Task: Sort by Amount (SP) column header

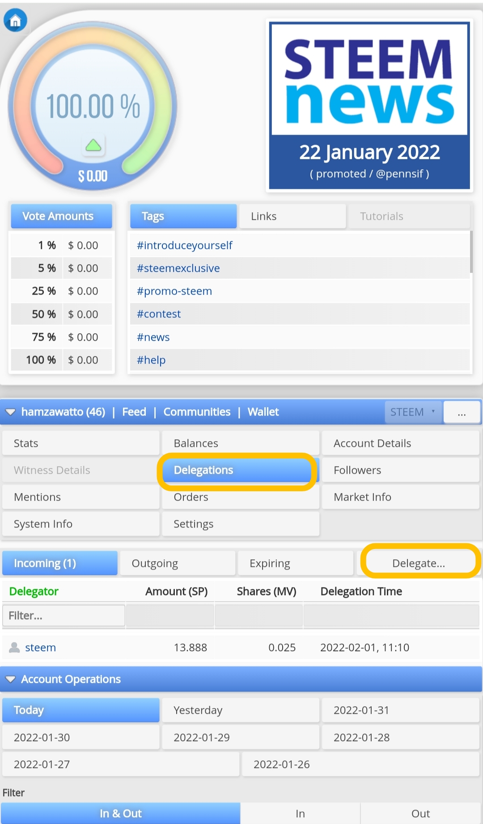Action: [177, 592]
